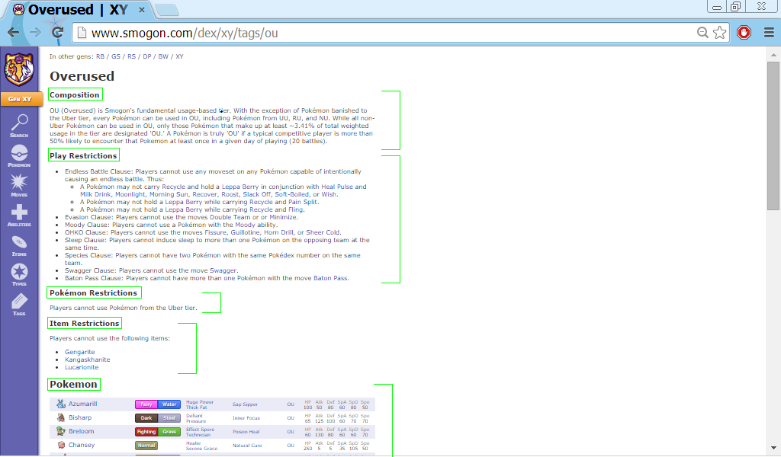Open the Double Team link
Image resolution: width=781 pixels, height=457 pixels.
click(230, 217)
